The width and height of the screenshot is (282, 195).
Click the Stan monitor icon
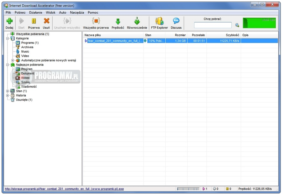click(x=13, y=91)
